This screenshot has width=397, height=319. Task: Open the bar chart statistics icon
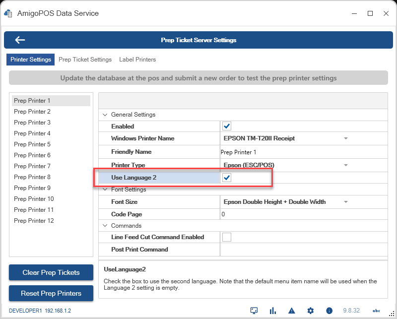273,311
